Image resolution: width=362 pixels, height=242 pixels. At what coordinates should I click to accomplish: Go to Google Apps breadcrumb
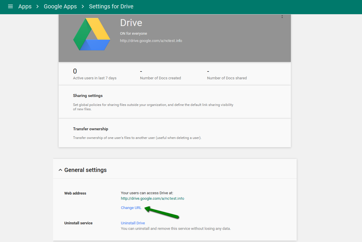[60, 6]
